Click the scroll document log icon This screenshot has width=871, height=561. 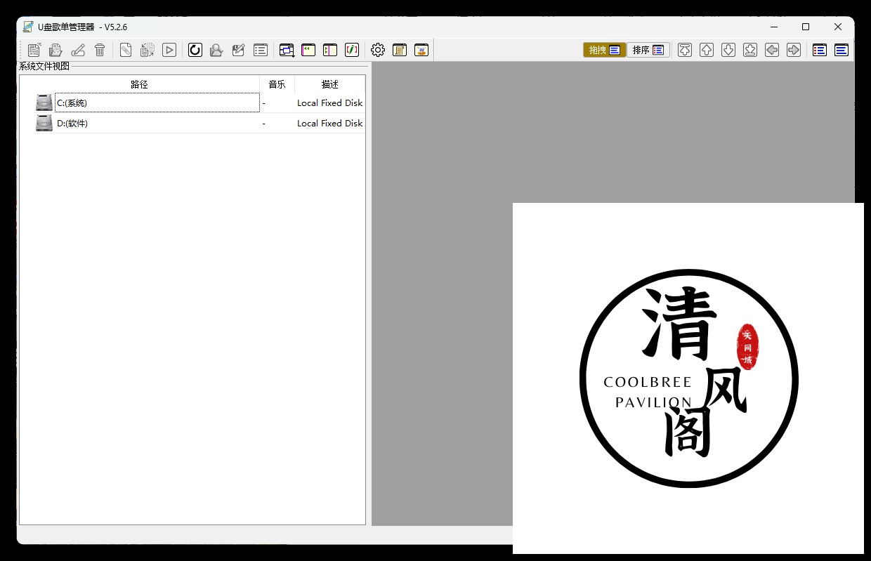(400, 50)
